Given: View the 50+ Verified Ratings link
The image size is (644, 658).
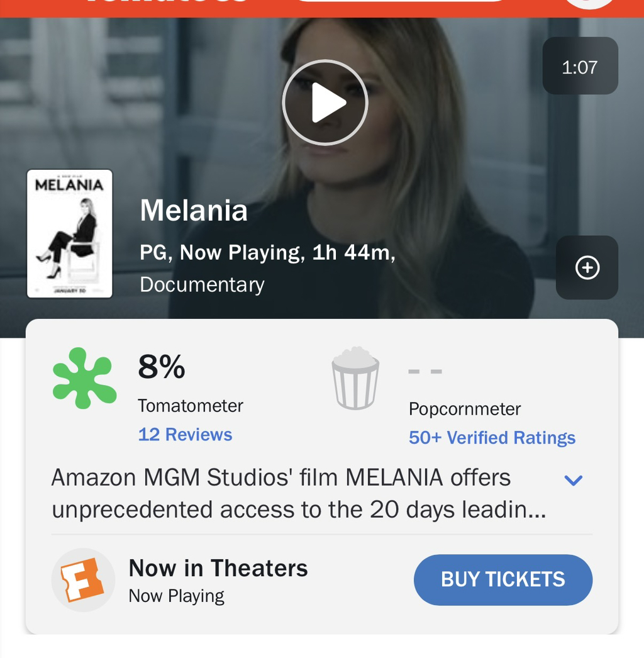Looking at the screenshot, I should pos(492,438).
